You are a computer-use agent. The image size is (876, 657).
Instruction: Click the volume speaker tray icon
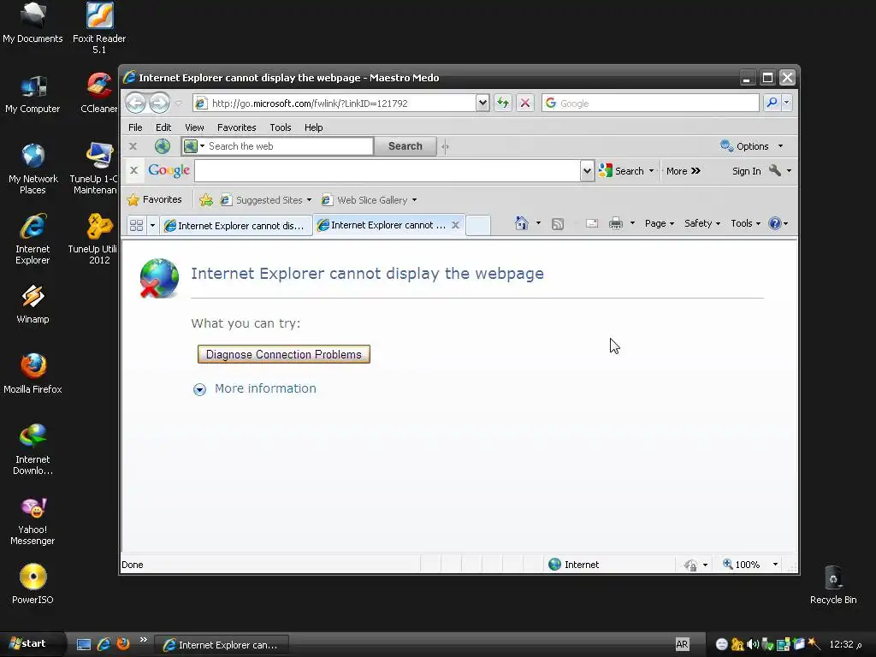pyautogui.click(x=753, y=644)
